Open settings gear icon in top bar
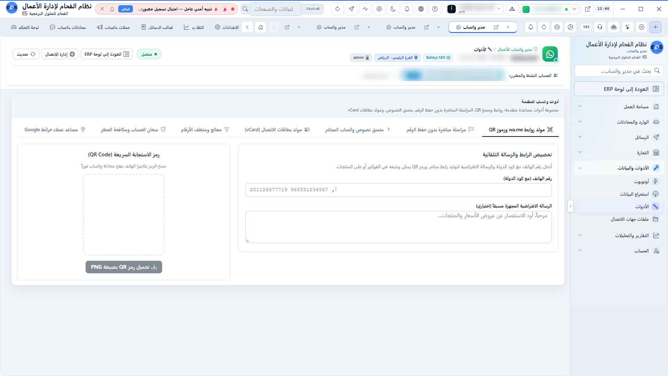 pyautogui.click(x=379, y=9)
